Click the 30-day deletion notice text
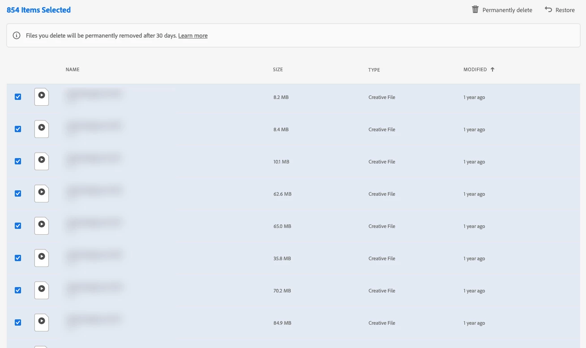This screenshot has width=586, height=348. (102, 35)
